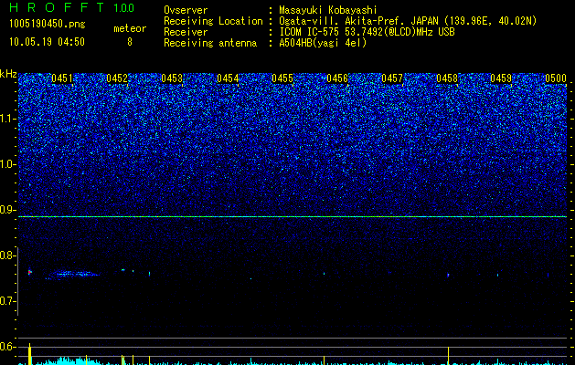575x365 pixels.
Task: Select the A504HB(yagi 4el) antenna text
Action: click(x=323, y=43)
